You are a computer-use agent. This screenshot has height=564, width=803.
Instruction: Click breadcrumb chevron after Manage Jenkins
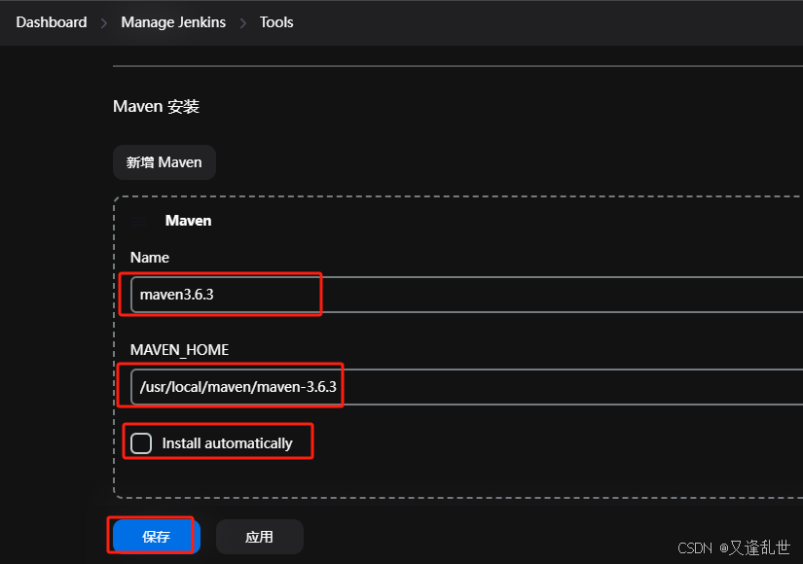[x=242, y=23]
